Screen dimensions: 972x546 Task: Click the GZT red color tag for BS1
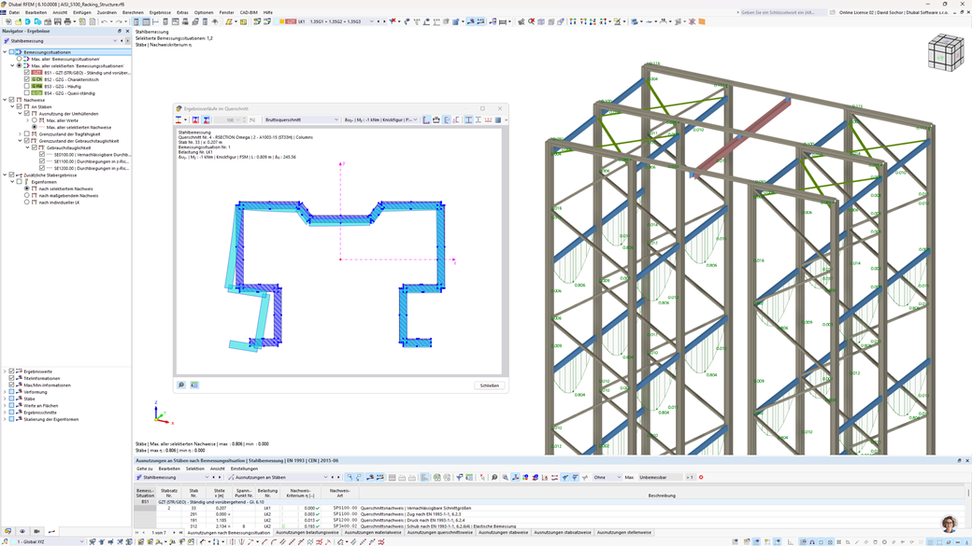[37, 73]
